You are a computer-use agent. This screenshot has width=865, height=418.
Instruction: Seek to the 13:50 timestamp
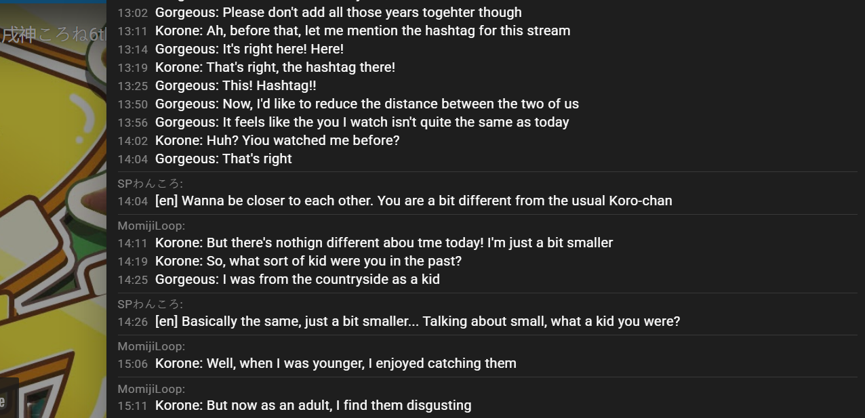132,104
